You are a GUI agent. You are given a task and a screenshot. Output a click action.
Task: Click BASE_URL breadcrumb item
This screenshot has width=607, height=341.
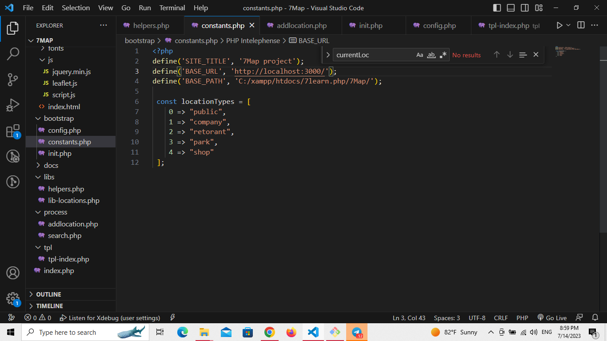[309, 40]
